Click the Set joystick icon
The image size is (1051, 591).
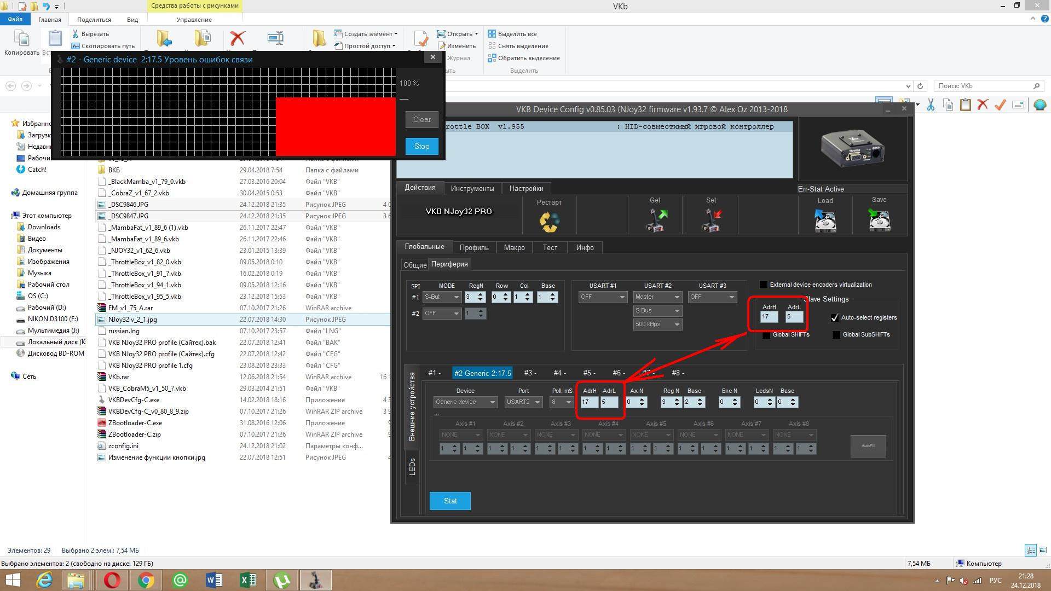[711, 220]
